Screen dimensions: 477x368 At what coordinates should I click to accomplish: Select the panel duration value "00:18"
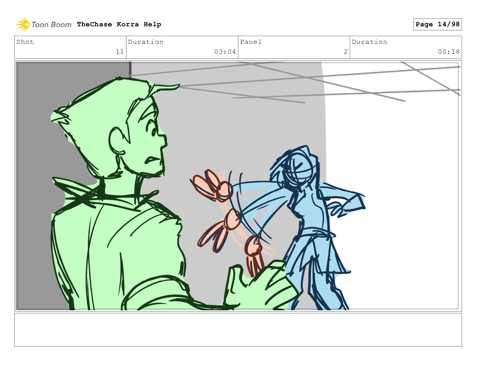pos(449,52)
